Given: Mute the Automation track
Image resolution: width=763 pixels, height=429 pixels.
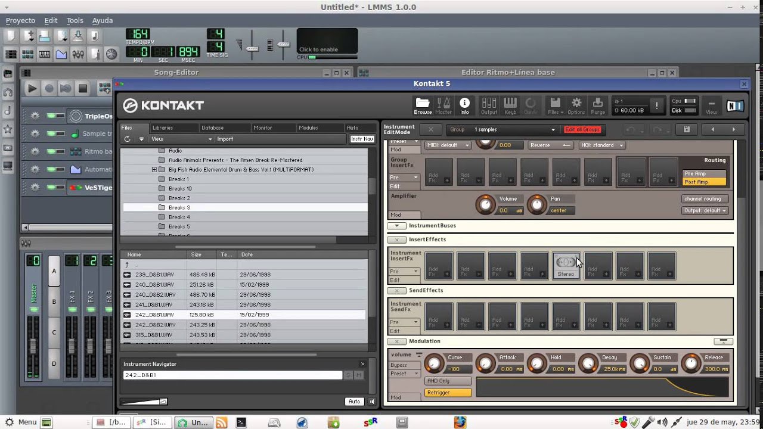Looking at the screenshot, I should click(52, 169).
